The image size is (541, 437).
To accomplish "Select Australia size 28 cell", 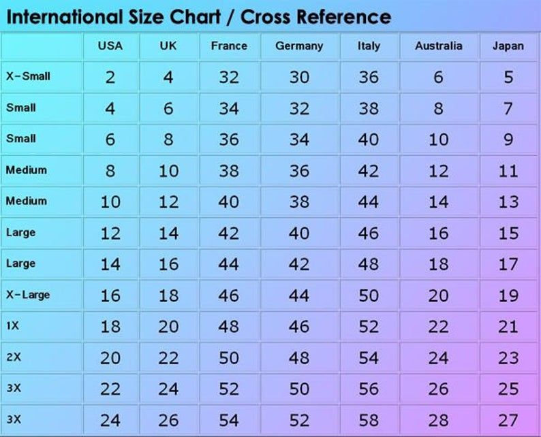I will pos(438,420).
